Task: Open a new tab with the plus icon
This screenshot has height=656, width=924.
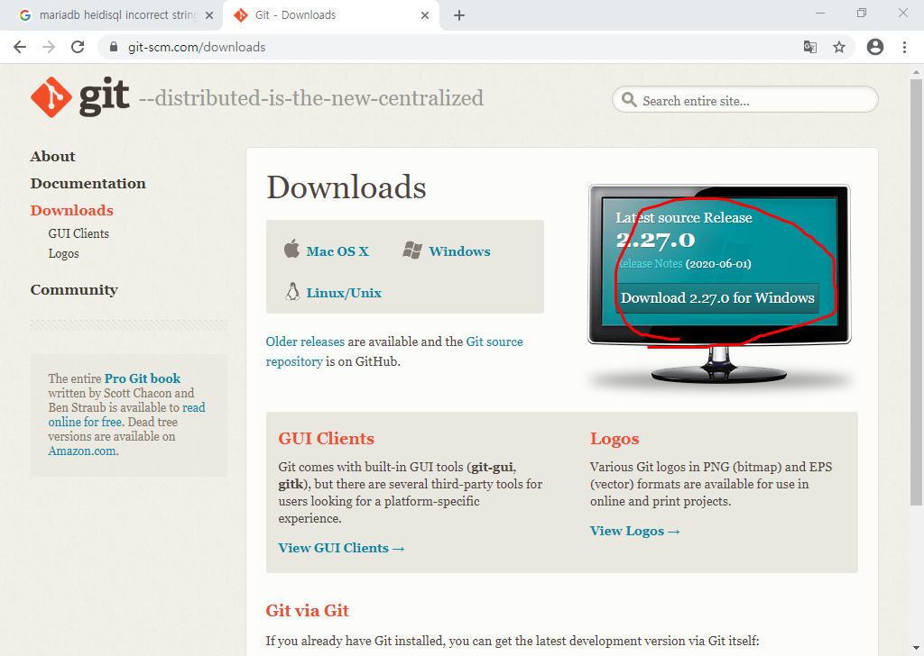Action: click(459, 15)
